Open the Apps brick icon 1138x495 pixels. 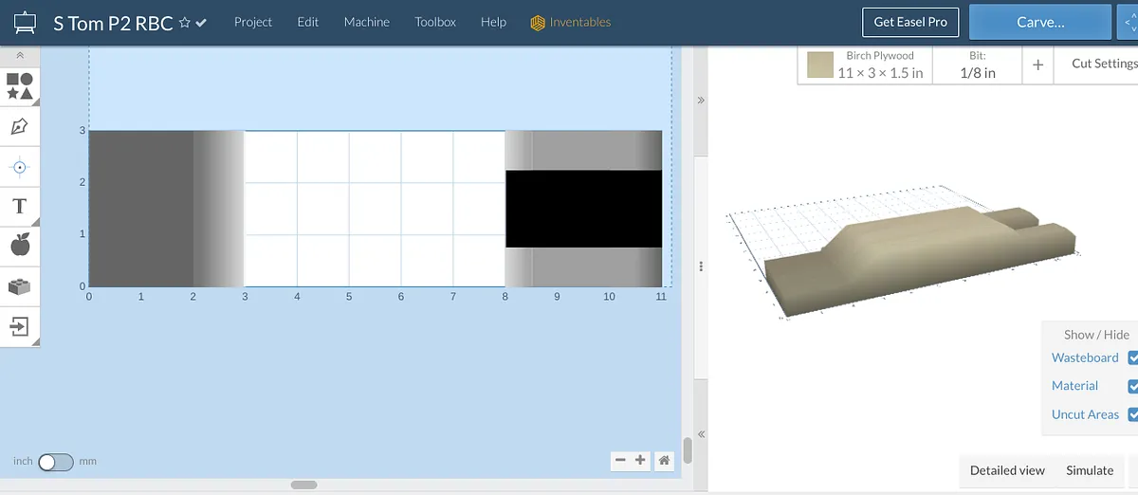click(x=20, y=286)
